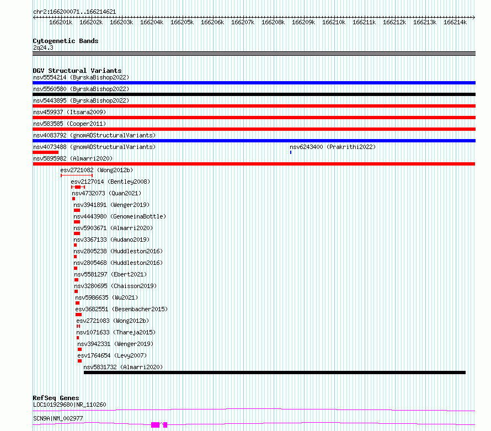The height and width of the screenshot is (431, 491).
Task: Click the red block under nsv4443980
Action: click(x=77, y=222)
